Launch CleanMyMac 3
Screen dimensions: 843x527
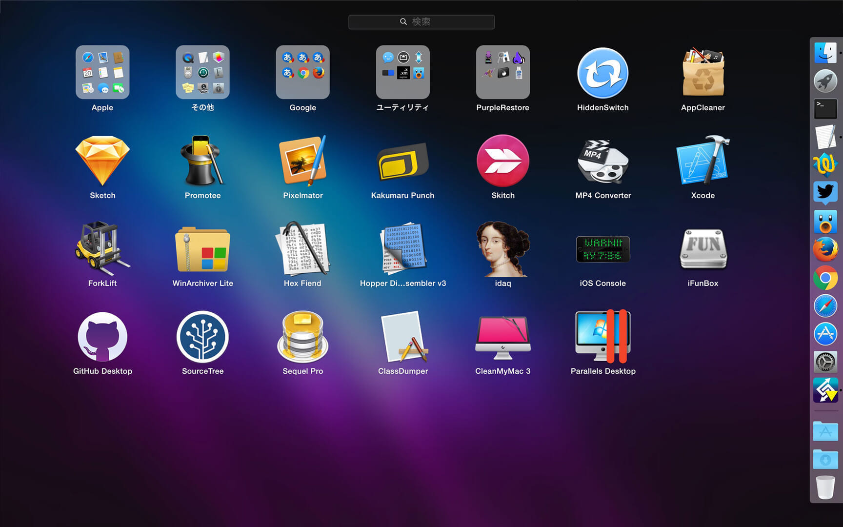click(x=502, y=337)
